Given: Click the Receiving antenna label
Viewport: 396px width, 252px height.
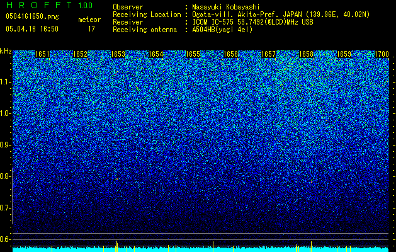Looking at the screenshot, I should coord(145,30).
